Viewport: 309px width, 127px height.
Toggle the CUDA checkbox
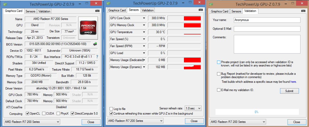point(44,113)
